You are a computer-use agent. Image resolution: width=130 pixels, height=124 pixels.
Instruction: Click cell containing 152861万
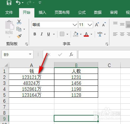click(32, 89)
